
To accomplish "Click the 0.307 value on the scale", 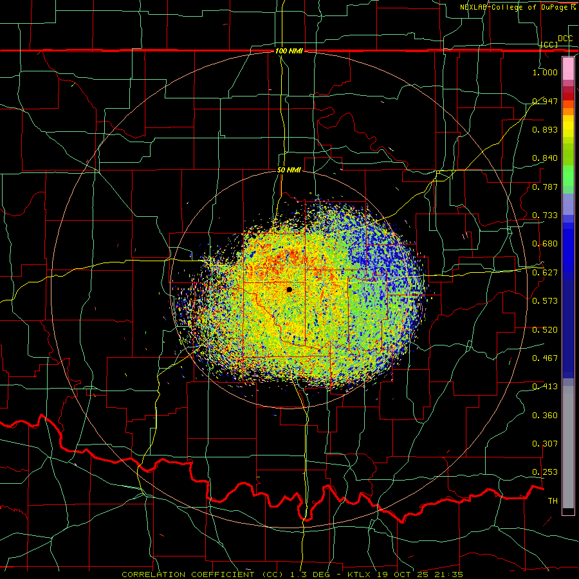I will click(545, 444).
